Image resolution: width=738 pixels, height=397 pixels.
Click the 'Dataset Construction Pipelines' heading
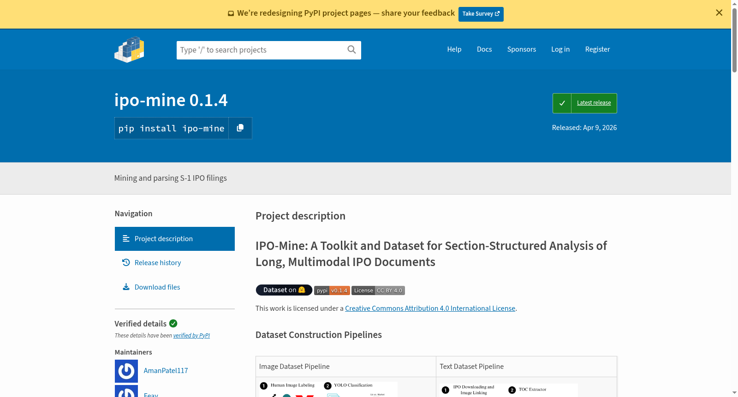click(319, 335)
